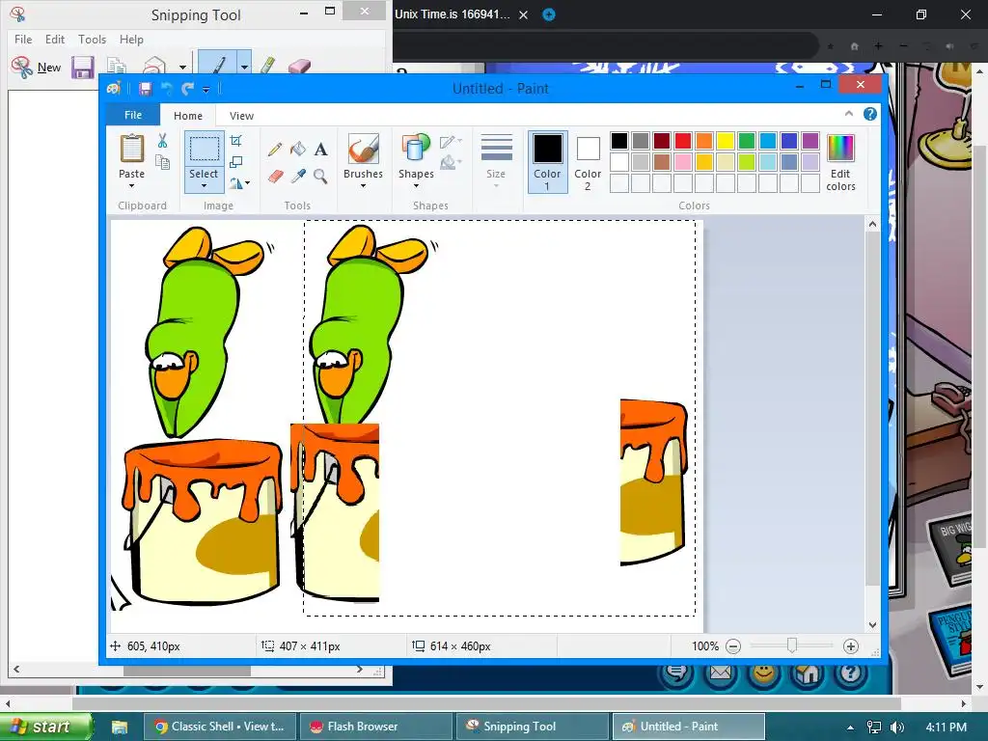
Task: Open the File tab in Paint
Action: (x=133, y=115)
